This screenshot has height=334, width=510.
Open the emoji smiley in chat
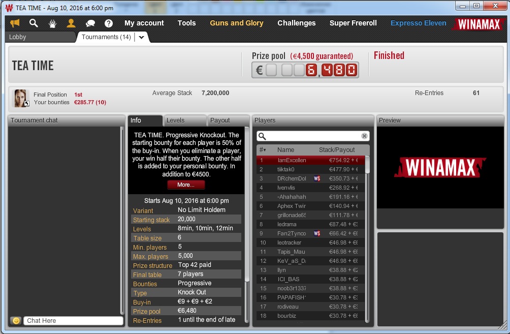[x=16, y=321]
